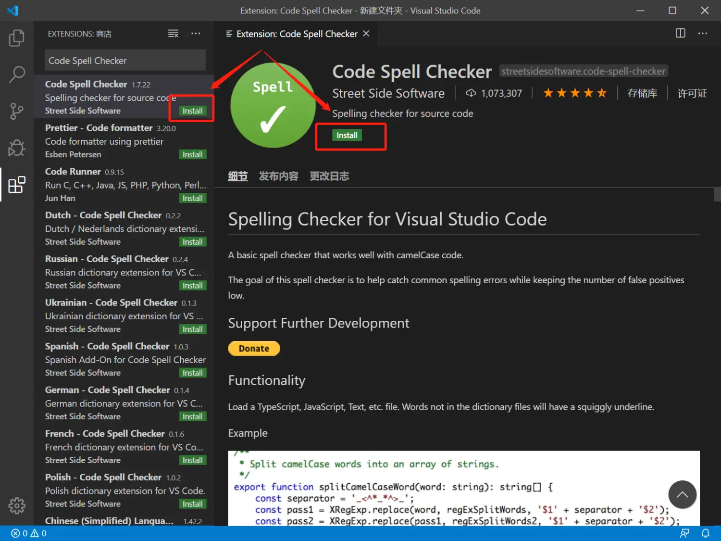Split the editor to the right
721x541 pixels.
pyautogui.click(x=681, y=33)
